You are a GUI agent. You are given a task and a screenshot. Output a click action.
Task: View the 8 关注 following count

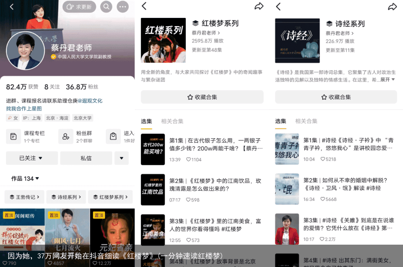pyautogui.click(x=52, y=87)
